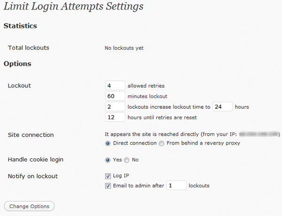Focus the email-after lockouts number field

tap(176, 185)
